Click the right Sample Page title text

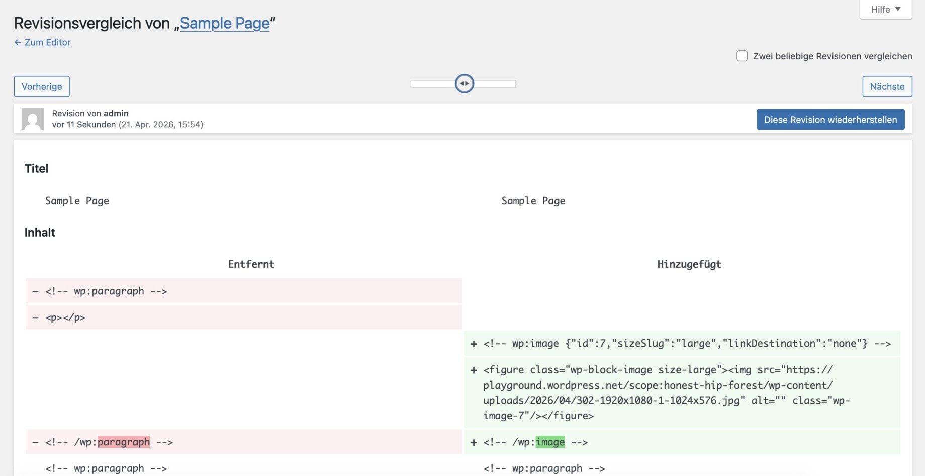(533, 201)
